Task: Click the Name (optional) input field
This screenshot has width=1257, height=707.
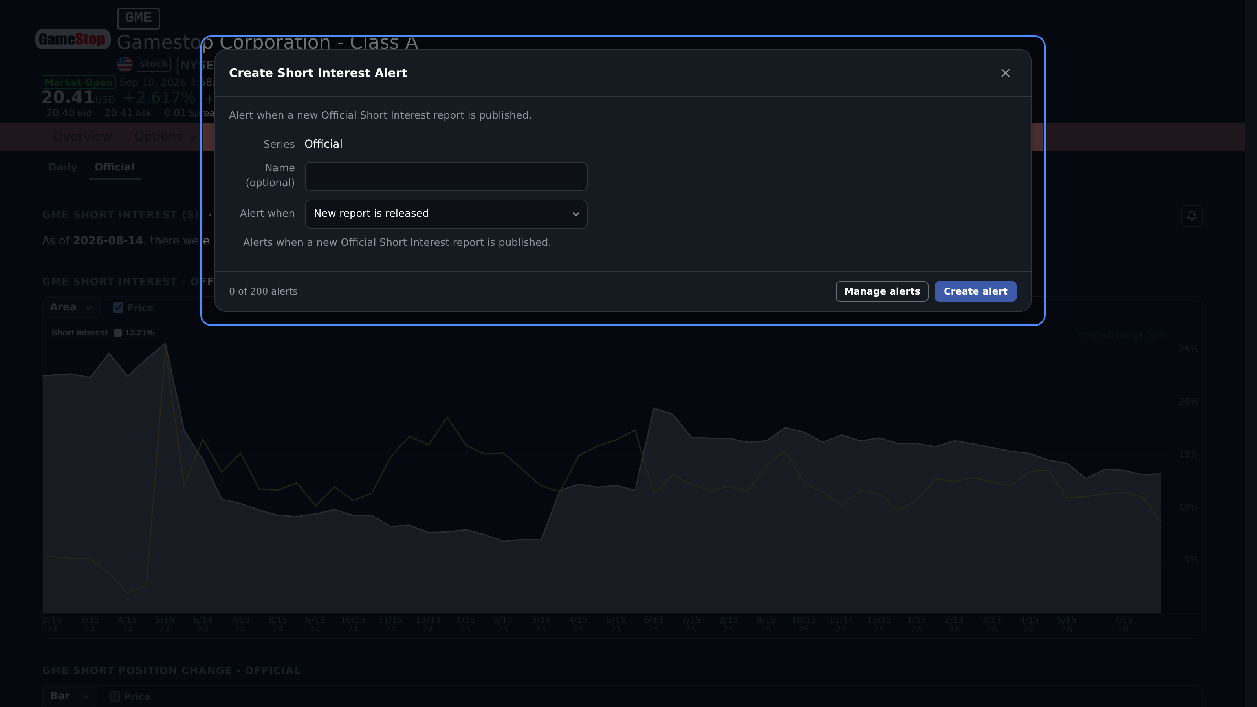Action: point(446,176)
